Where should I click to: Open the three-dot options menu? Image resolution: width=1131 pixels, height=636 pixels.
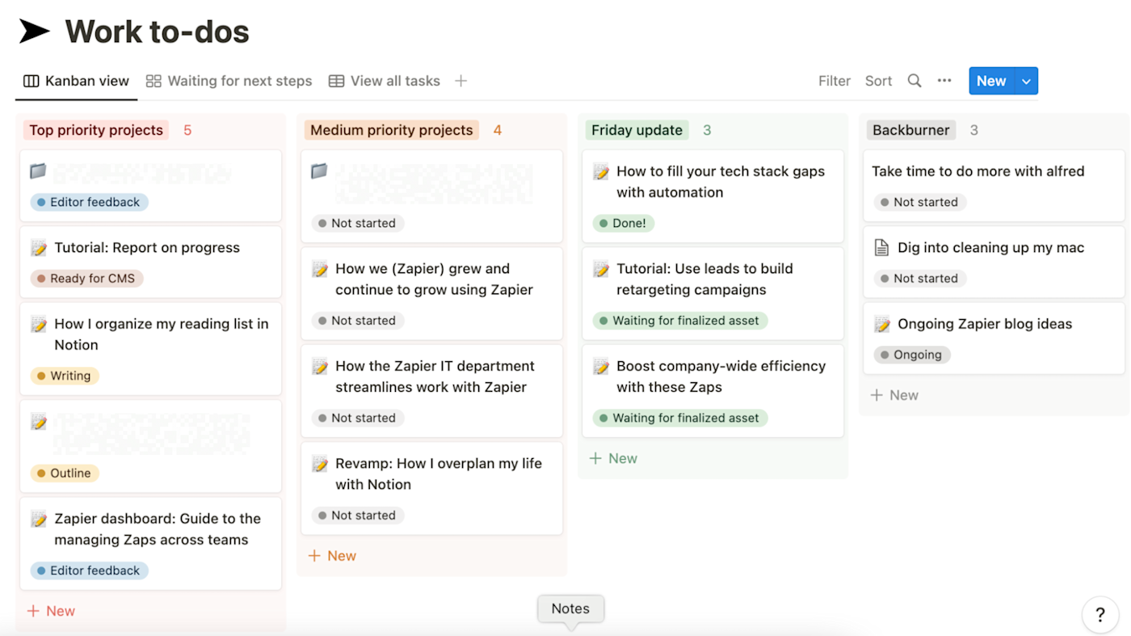pos(944,81)
